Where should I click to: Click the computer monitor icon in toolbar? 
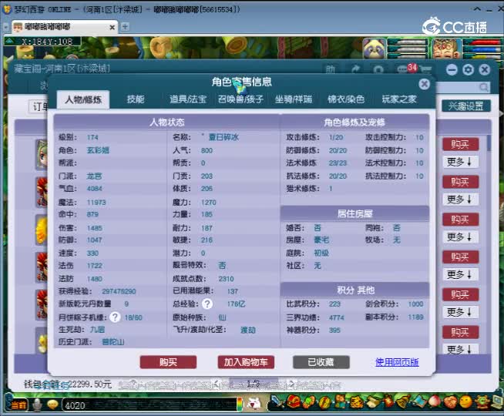497,401
